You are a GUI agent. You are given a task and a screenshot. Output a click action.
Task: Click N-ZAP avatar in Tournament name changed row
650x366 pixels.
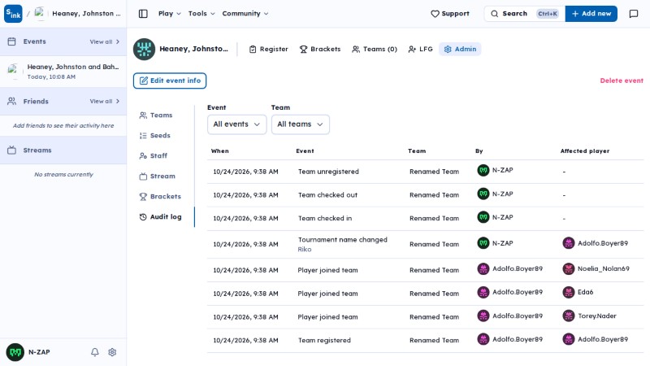[483, 243]
